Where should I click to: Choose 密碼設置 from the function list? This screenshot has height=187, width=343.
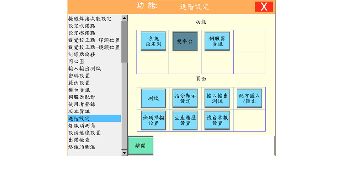79,76
